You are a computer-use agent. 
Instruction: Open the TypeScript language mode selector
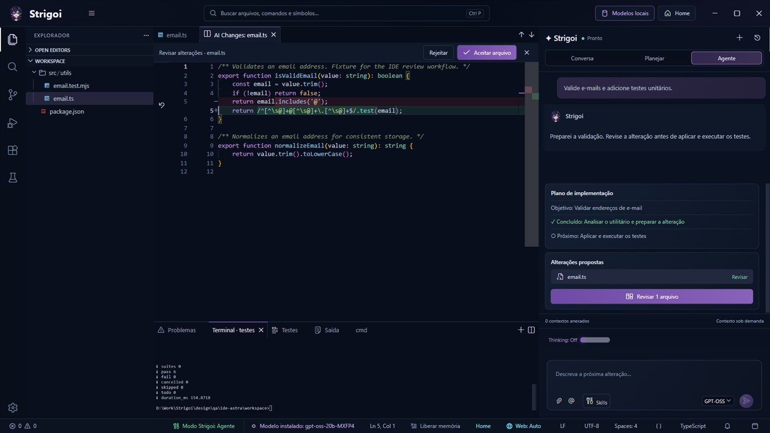(692, 426)
